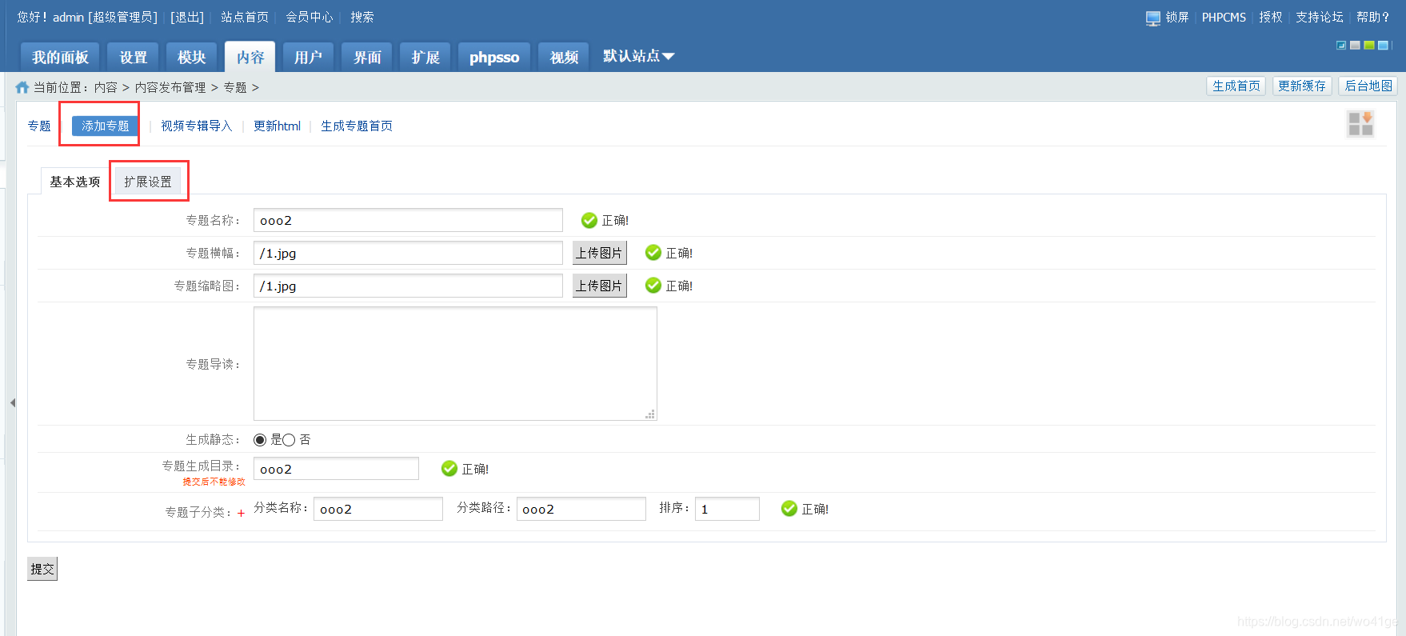This screenshot has width=1406, height=636.
Task: Click 上传图片 for 专题缩略图
Action: point(600,286)
